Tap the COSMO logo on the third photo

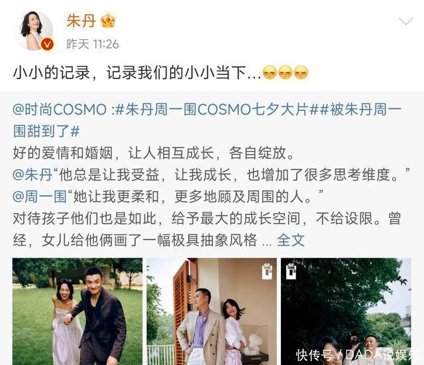pyautogui.click(x=291, y=271)
